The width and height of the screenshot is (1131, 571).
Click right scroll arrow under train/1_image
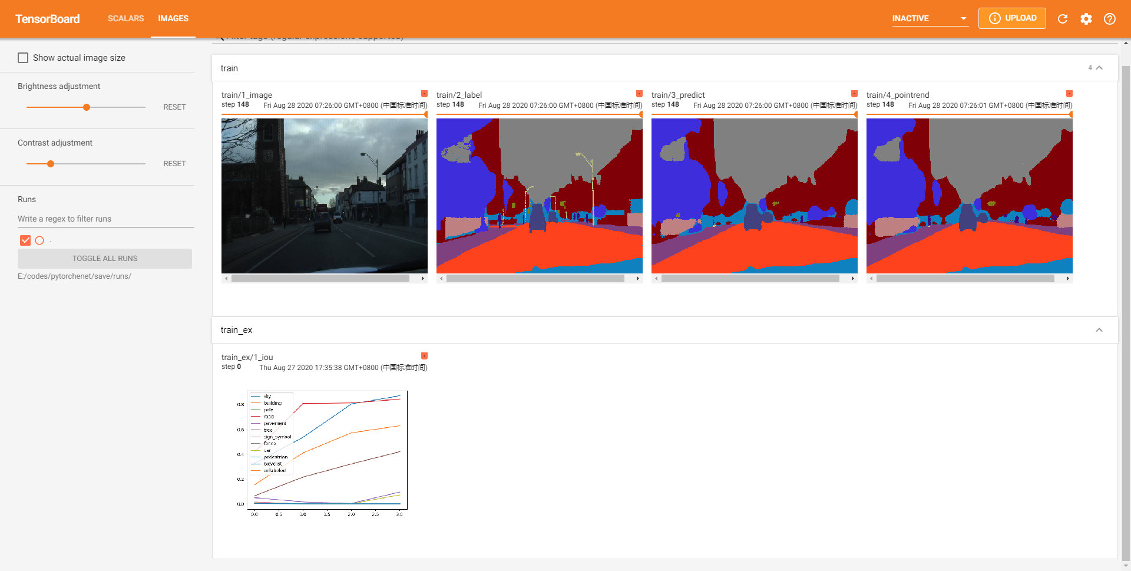pyautogui.click(x=423, y=279)
